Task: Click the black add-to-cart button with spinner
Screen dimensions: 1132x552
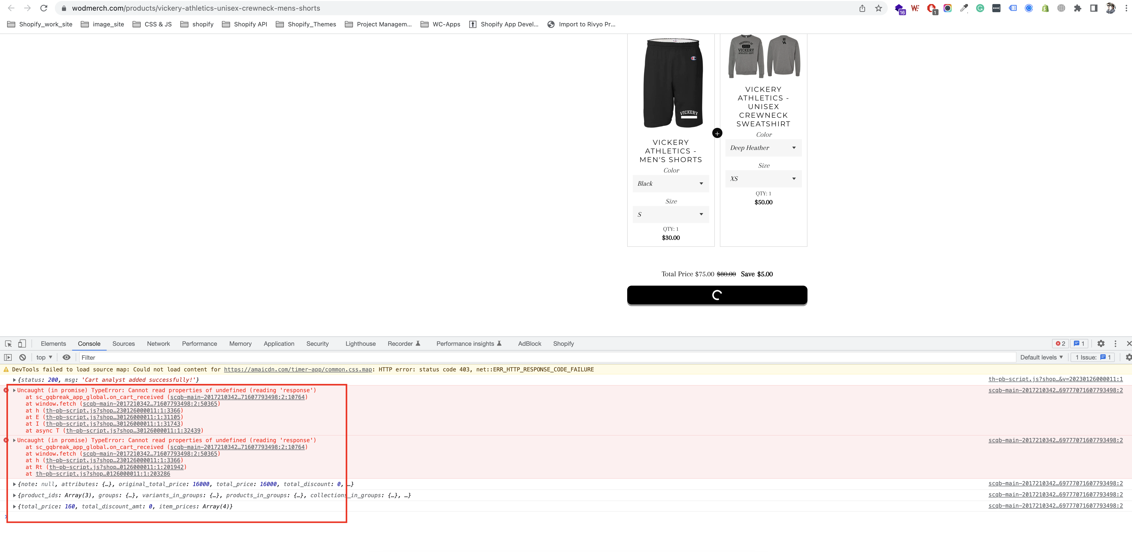Action: click(x=717, y=295)
